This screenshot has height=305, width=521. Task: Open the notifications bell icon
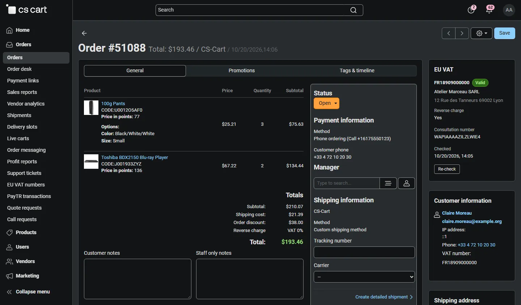click(x=489, y=10)
